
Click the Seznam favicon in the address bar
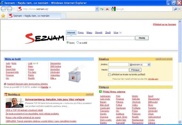tap(20, 9)
